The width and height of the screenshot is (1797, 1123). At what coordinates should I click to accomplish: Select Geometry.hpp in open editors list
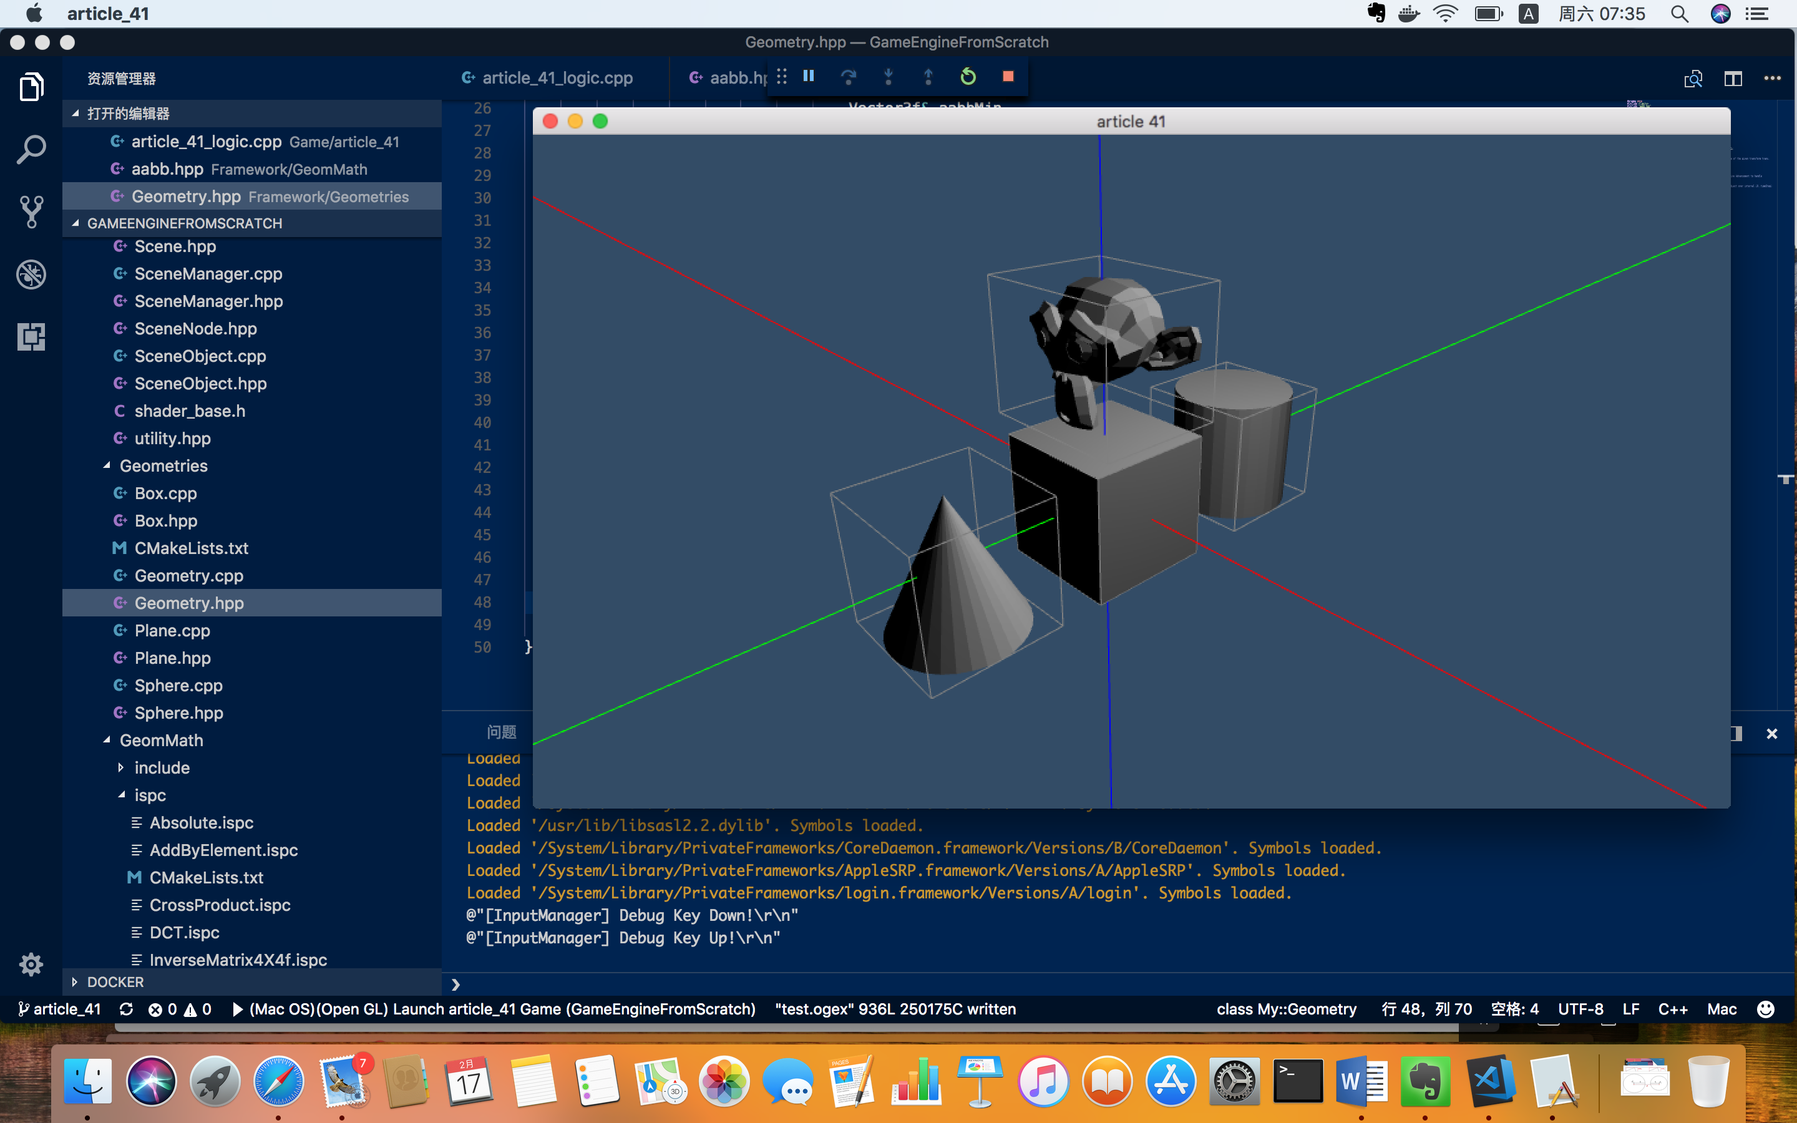[253, 196]
